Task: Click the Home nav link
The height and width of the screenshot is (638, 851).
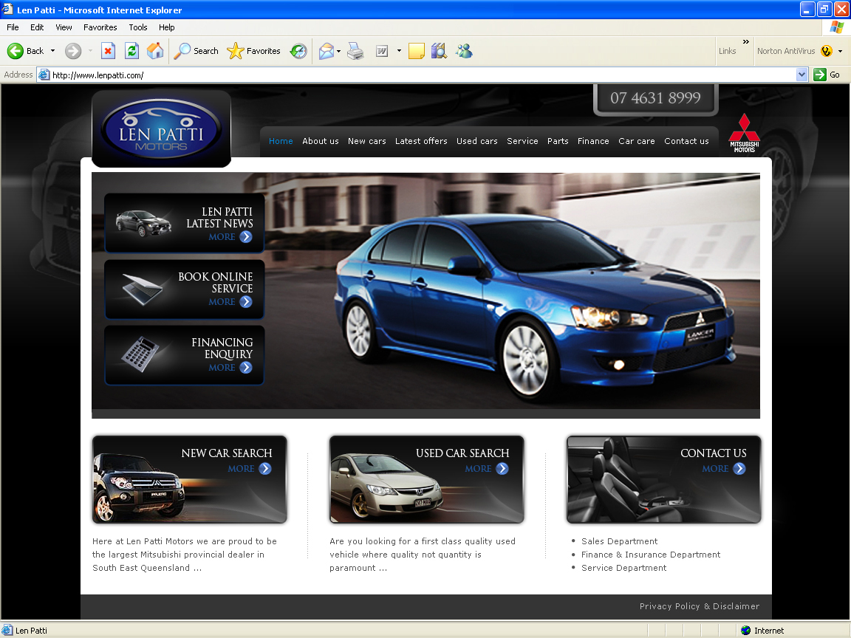Action: 281,141
